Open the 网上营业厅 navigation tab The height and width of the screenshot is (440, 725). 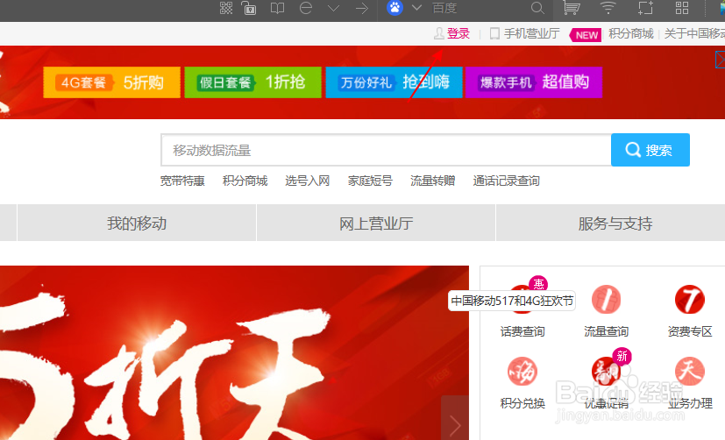(x=376, y=224)
